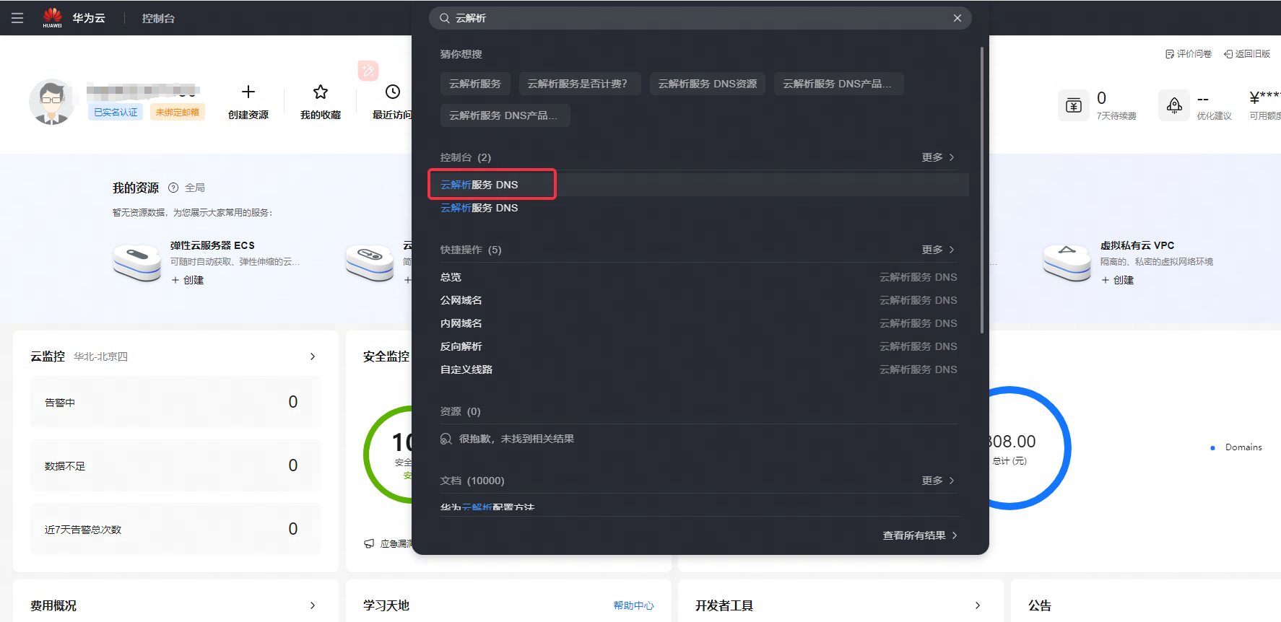Clear the search box text
The image size is (1281, 622).
click(957, 18)
